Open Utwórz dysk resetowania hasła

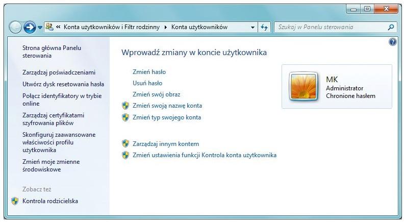click(x=63, y=84)
